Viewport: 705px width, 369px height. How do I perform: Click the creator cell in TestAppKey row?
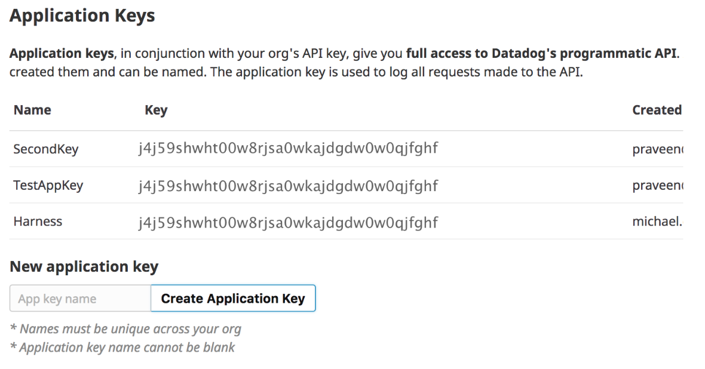(x=657, y=186)
